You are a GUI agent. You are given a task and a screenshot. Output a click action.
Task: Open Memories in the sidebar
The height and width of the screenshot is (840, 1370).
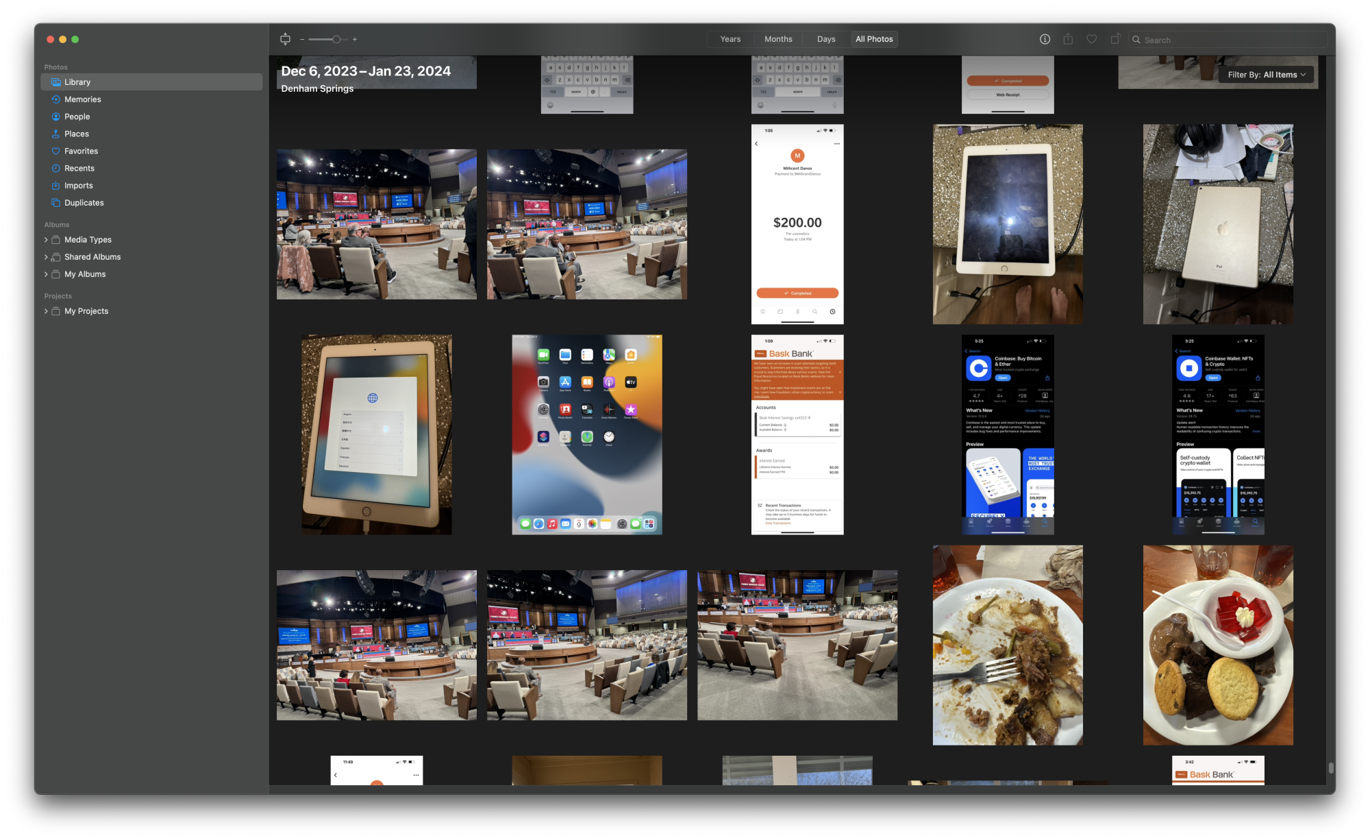82,99
